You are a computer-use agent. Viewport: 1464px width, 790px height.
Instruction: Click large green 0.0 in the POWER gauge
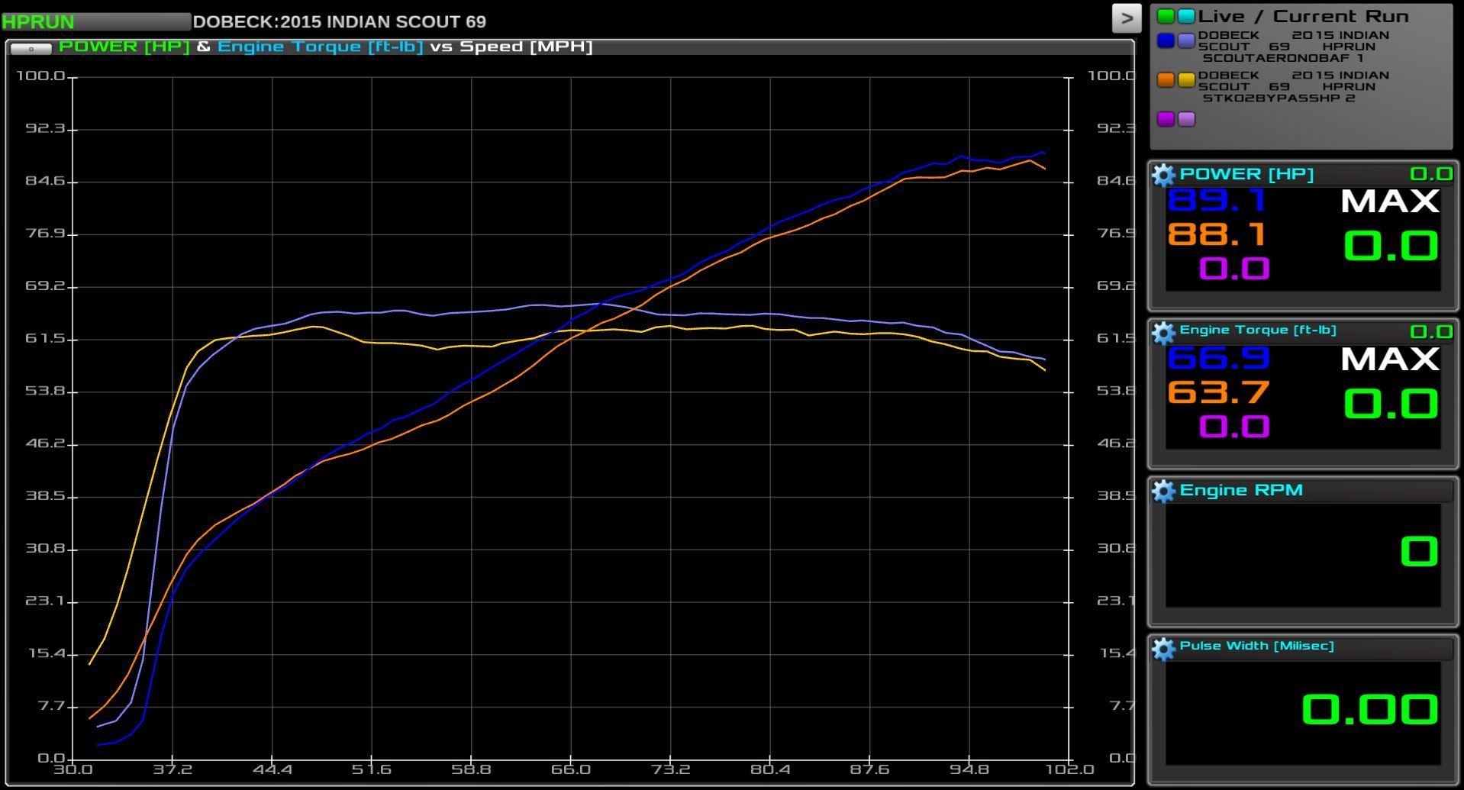point(1391,247)
